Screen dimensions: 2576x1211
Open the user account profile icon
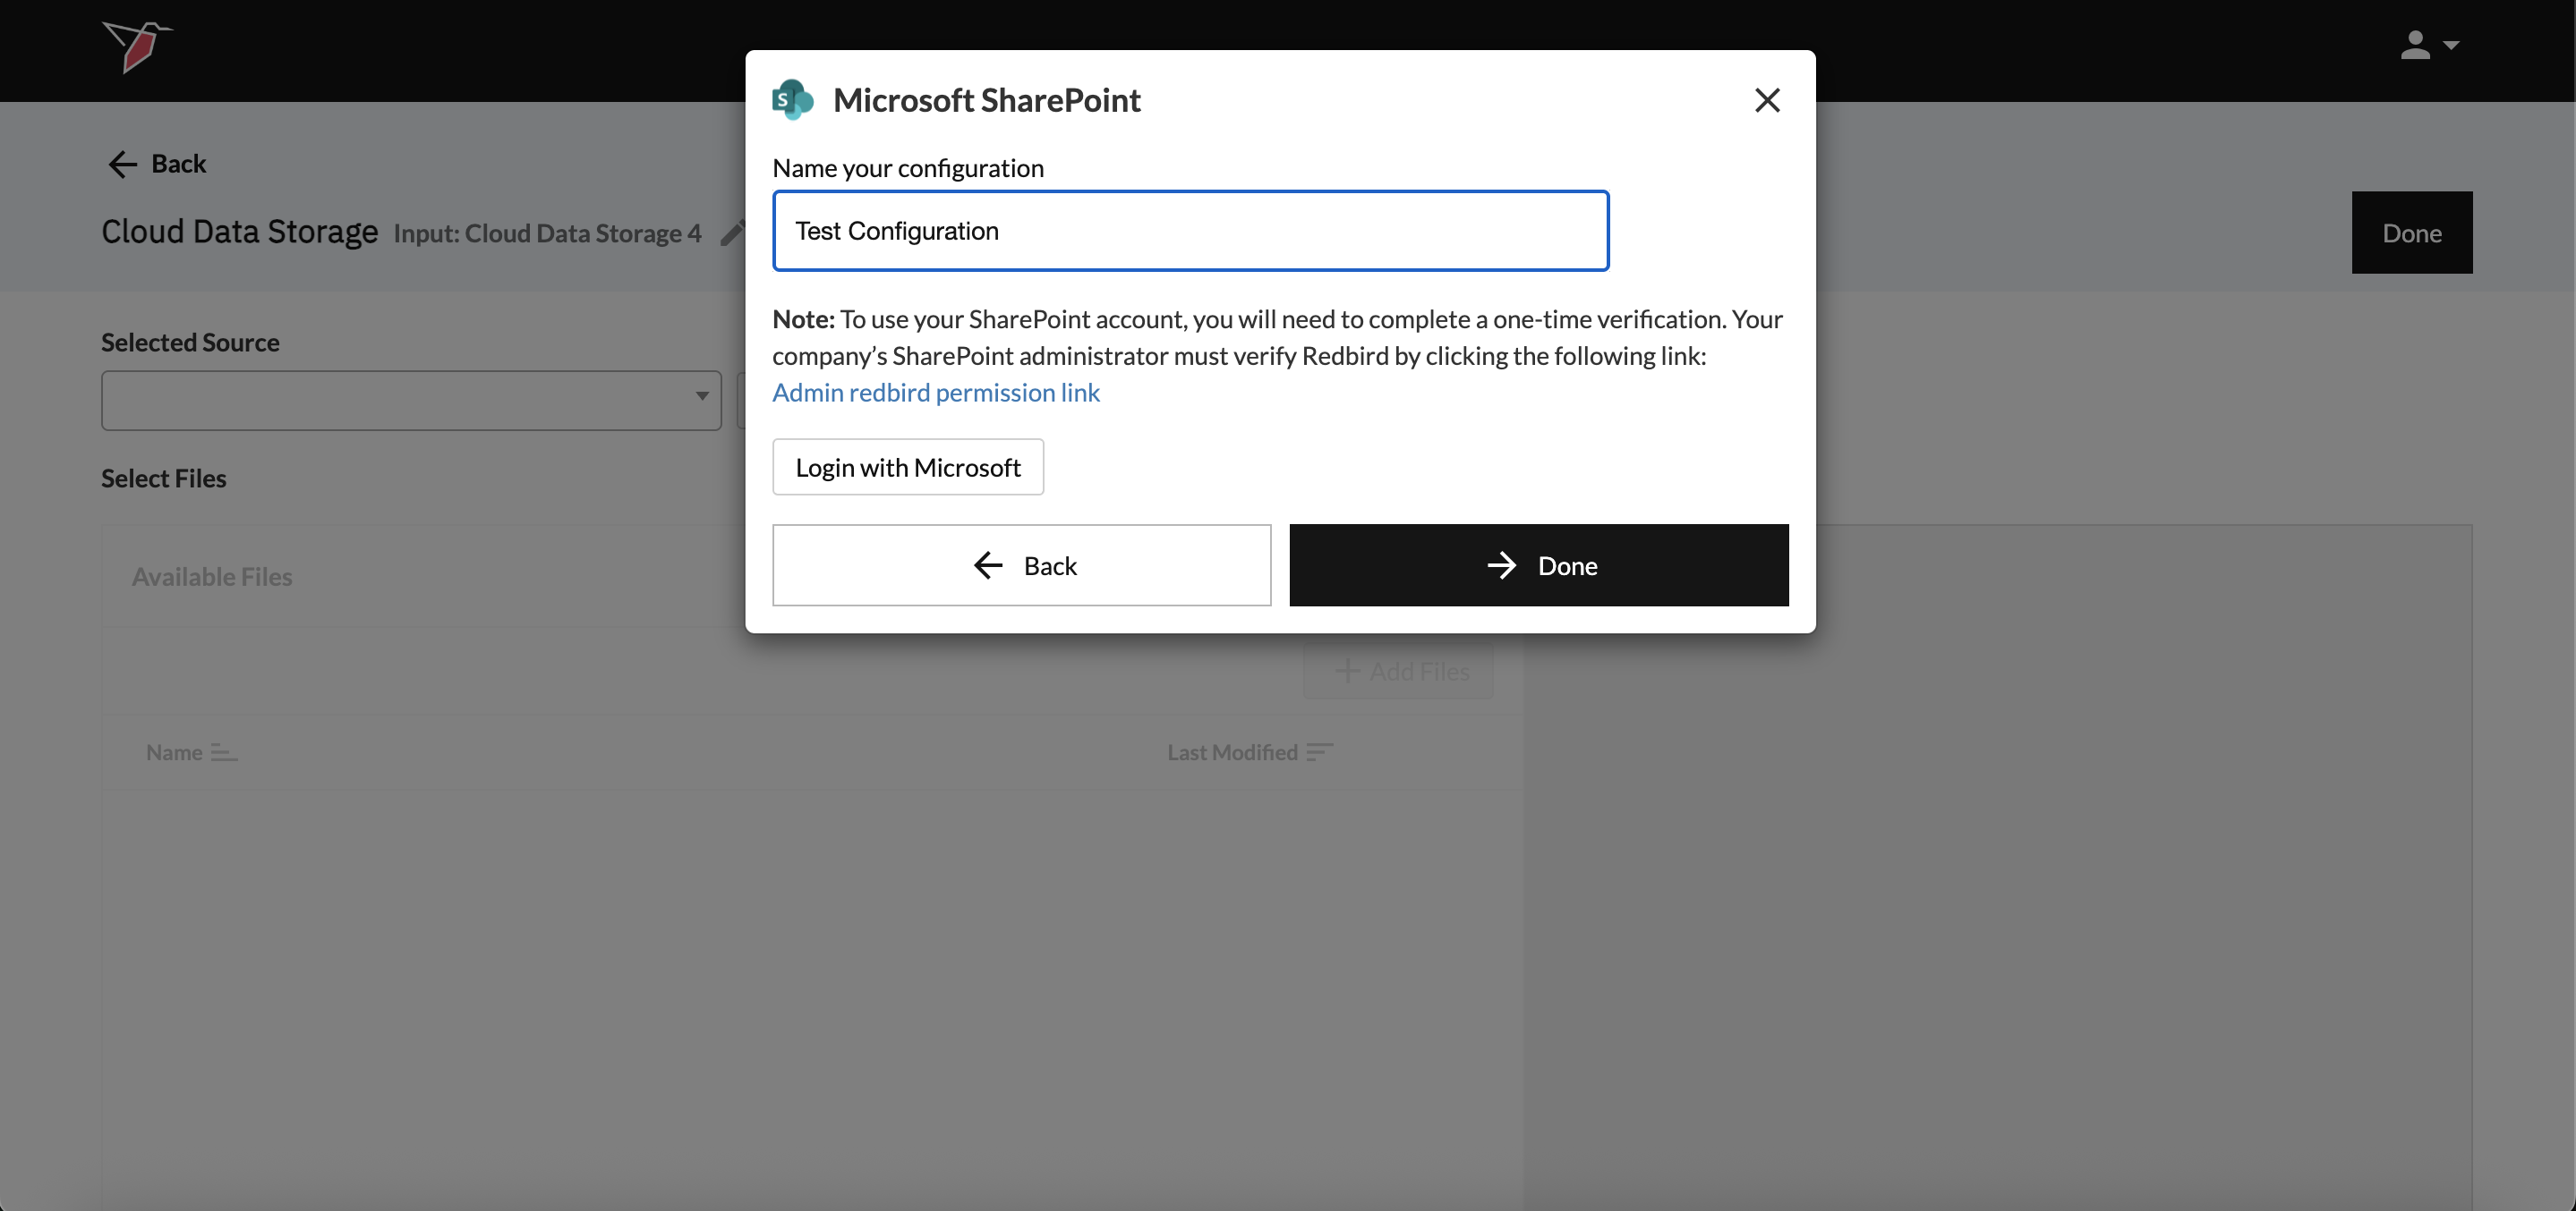pyautogui.click(x=2414, y=46)
